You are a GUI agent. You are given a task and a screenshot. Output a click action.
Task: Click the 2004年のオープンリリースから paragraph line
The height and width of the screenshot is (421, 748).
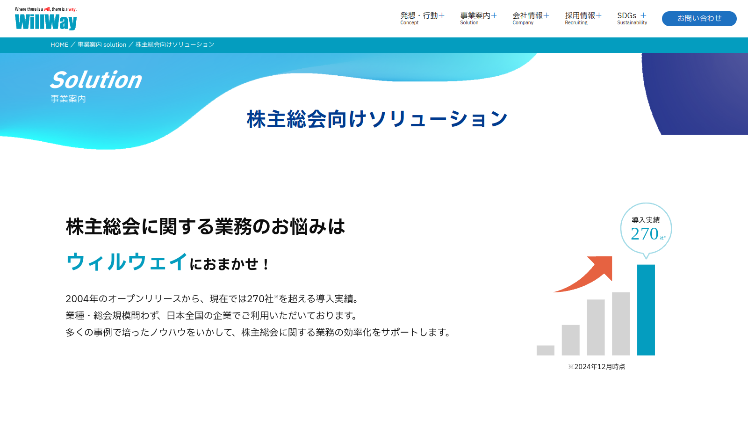tap(212, 298)
